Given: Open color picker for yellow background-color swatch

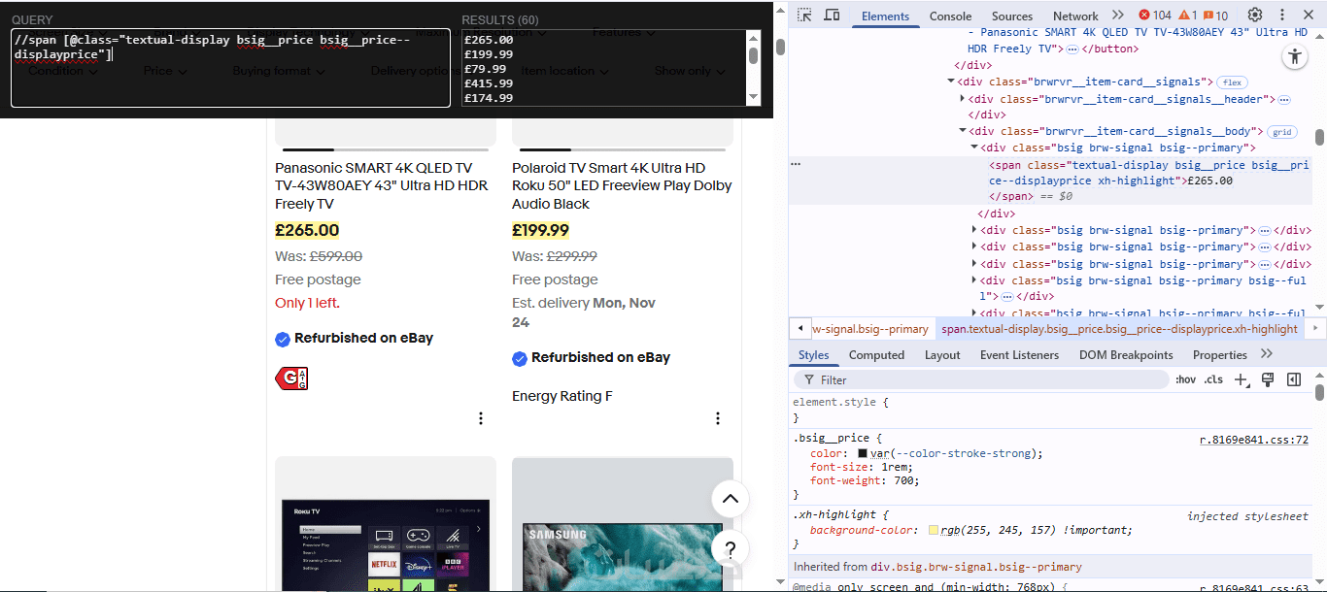Looking at the screenshot, I should [x=934, y=530].
